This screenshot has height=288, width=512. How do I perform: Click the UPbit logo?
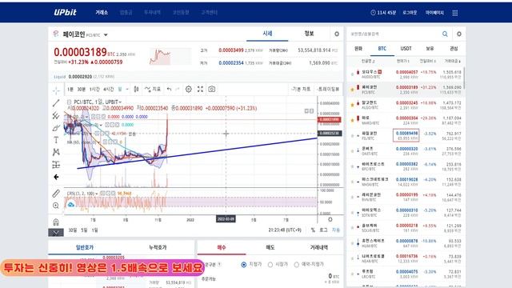tap(65, 13)
